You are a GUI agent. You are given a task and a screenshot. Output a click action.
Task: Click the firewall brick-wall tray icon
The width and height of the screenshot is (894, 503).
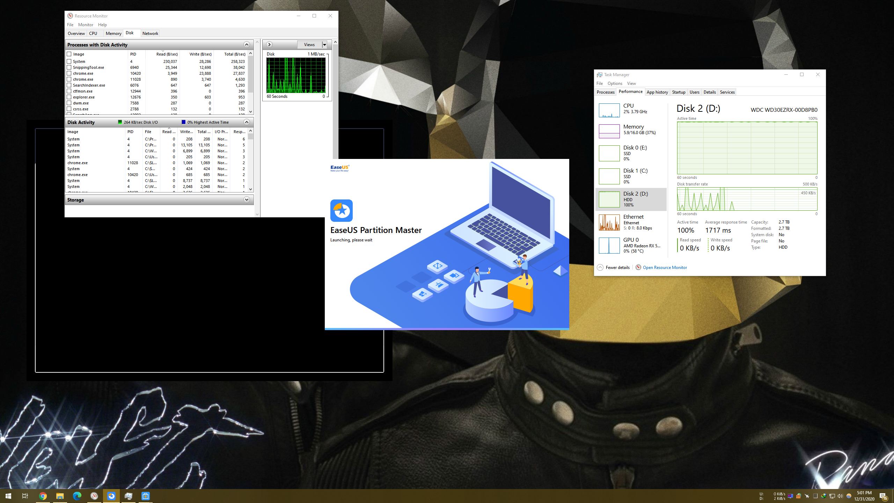(798, 496)
